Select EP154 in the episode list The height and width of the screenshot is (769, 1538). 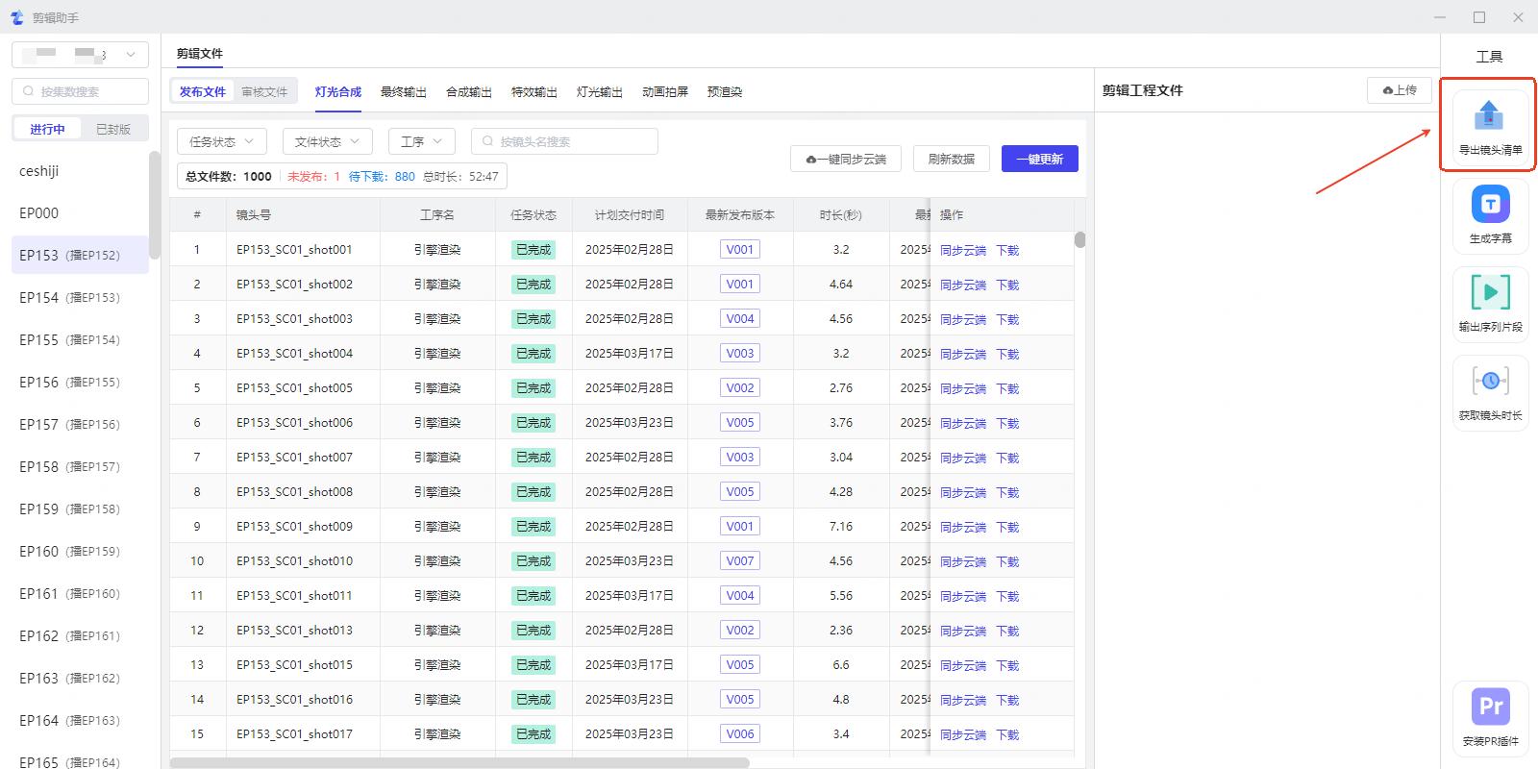point(69,298)
